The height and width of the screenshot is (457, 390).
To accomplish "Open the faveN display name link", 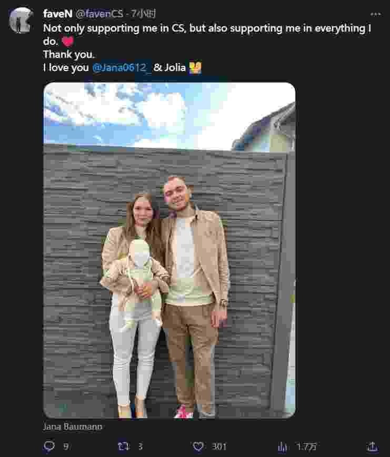I will pos(58,14).
